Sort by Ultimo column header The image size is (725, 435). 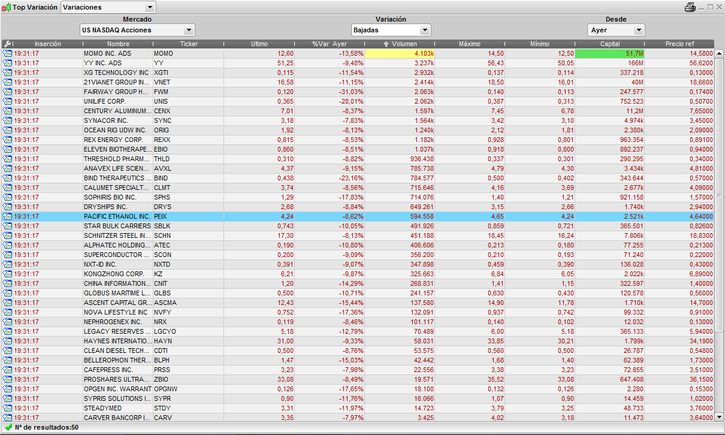(x=259, y=44)
